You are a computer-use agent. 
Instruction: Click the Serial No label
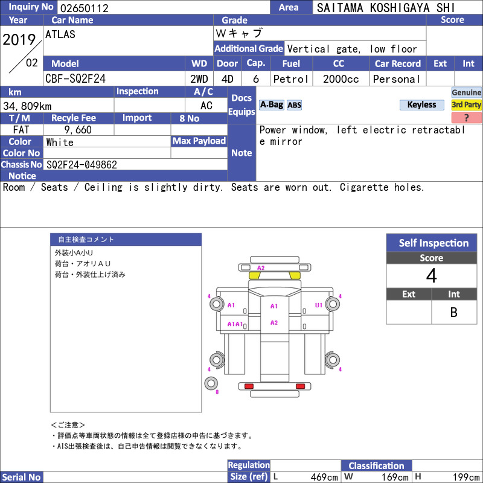click(x=21, y=477)
